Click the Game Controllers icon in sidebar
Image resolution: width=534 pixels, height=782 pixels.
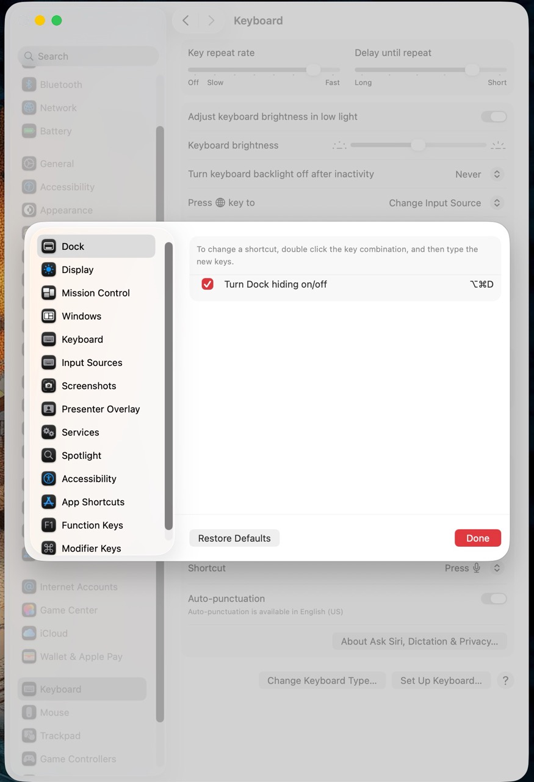point(29,759)
